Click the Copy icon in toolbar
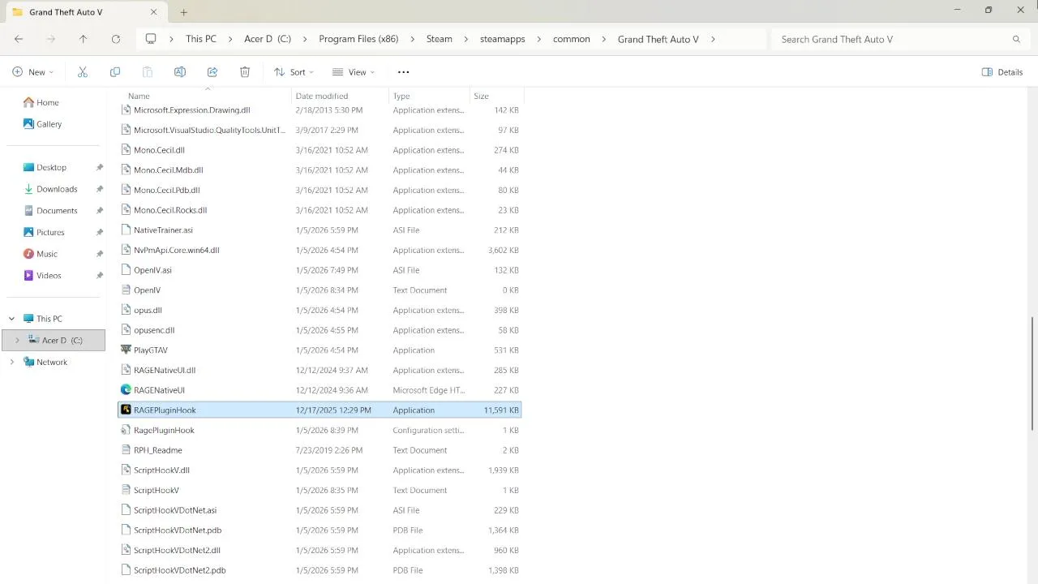The height and width of the screenshot is (584, 1038). point(114,72)
